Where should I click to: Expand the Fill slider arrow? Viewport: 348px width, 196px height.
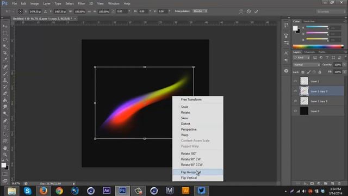[344, 72]
